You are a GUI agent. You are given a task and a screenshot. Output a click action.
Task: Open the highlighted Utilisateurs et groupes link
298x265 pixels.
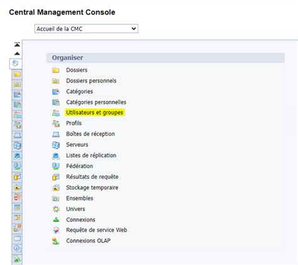[x=94, y=113]
